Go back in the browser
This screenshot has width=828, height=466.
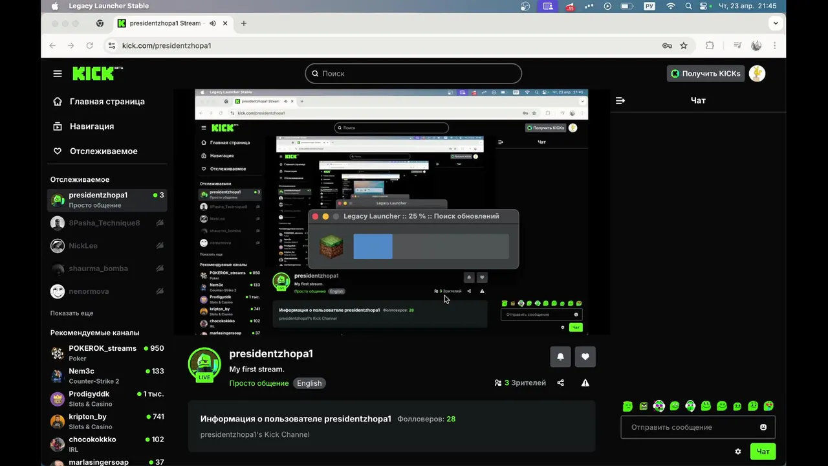[52, 45]
